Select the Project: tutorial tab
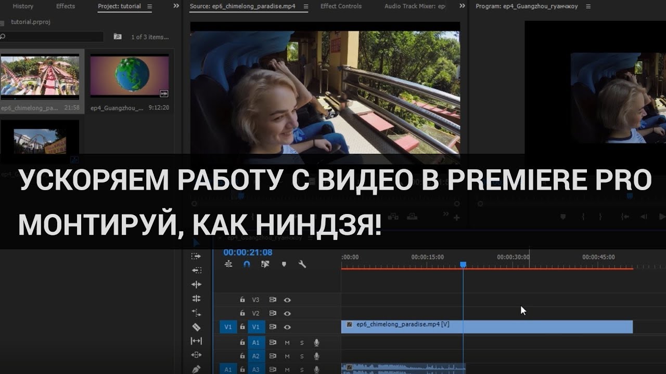Viewport: 666px width, 374px height. (119, 6)
